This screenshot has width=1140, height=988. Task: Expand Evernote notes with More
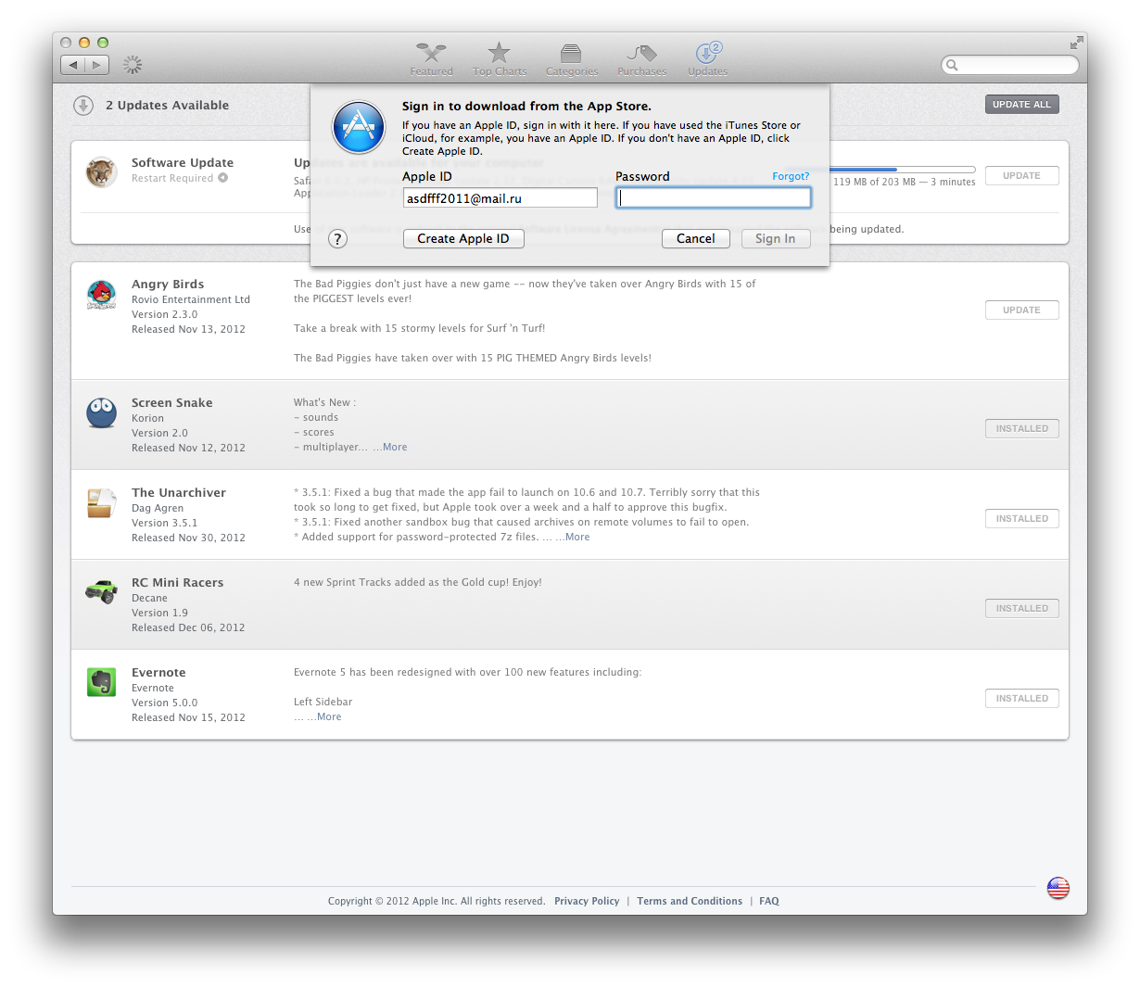coord(329,716)
